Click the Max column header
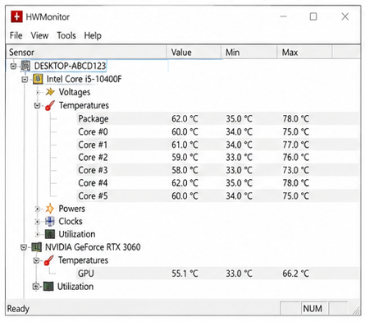The height and width of the screenshot is (322, 365). click(305, 53)
